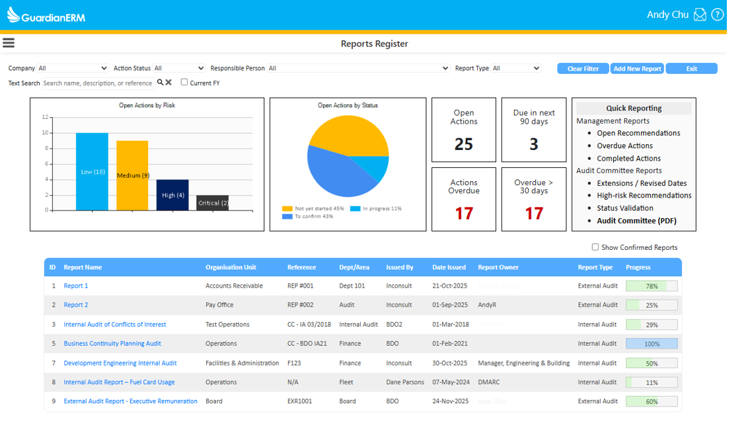Click the 78% progress bar for Report 1
The image size is (746, 429).
pos(651,286)
